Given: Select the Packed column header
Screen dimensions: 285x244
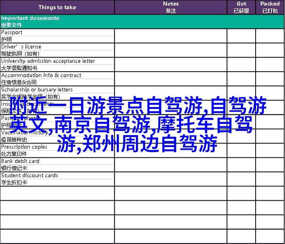Looking at the screenshot, I should [x=270, y=7].
